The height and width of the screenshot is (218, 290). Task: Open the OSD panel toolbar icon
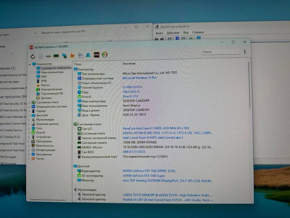[x=97, y=55]
